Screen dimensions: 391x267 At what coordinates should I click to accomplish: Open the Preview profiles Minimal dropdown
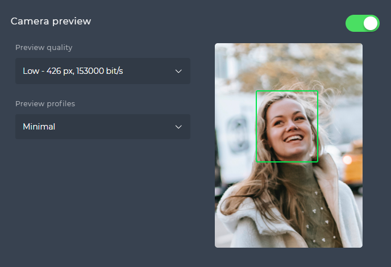(x=103, y=127)
